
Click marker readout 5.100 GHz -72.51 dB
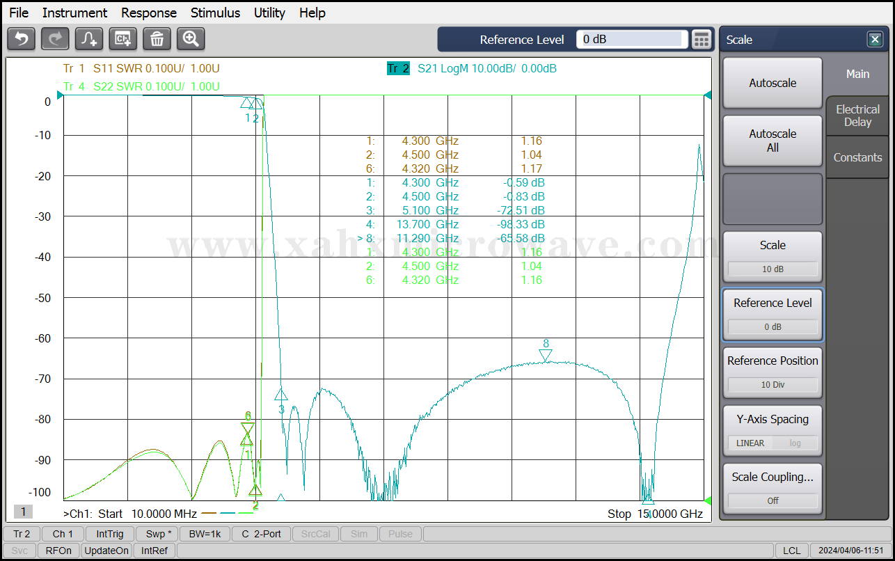(455, 210)
